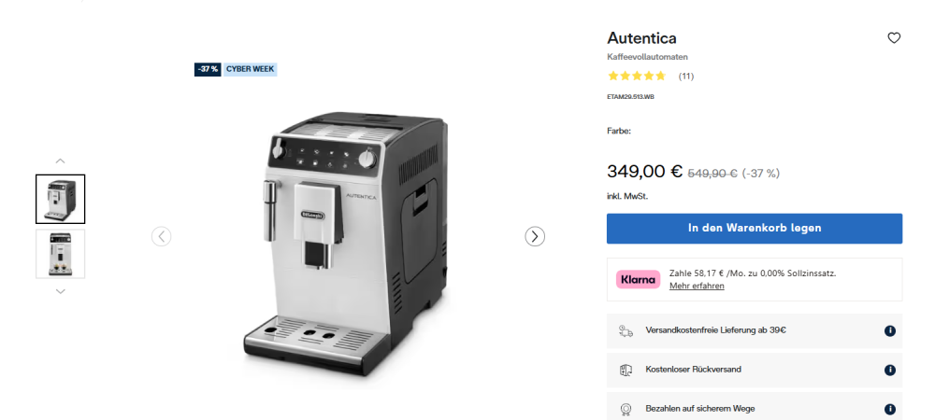Open Mehr erfahren Klarna link
The height and width of the screenshot is (420, 935).
697,287
